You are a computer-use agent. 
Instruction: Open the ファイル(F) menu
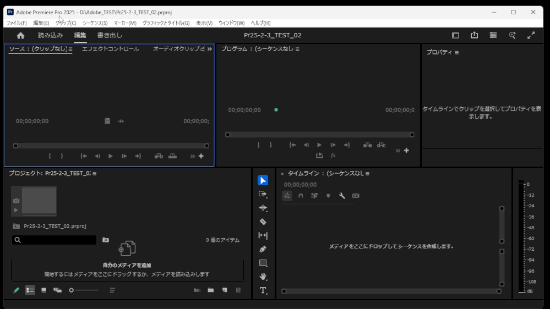17,23
